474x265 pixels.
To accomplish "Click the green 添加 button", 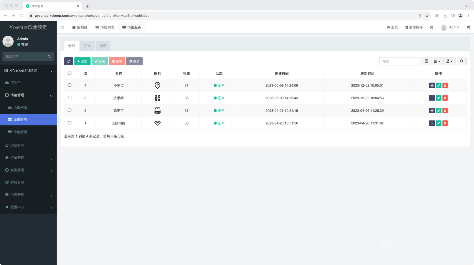I will tap(82, 61).
